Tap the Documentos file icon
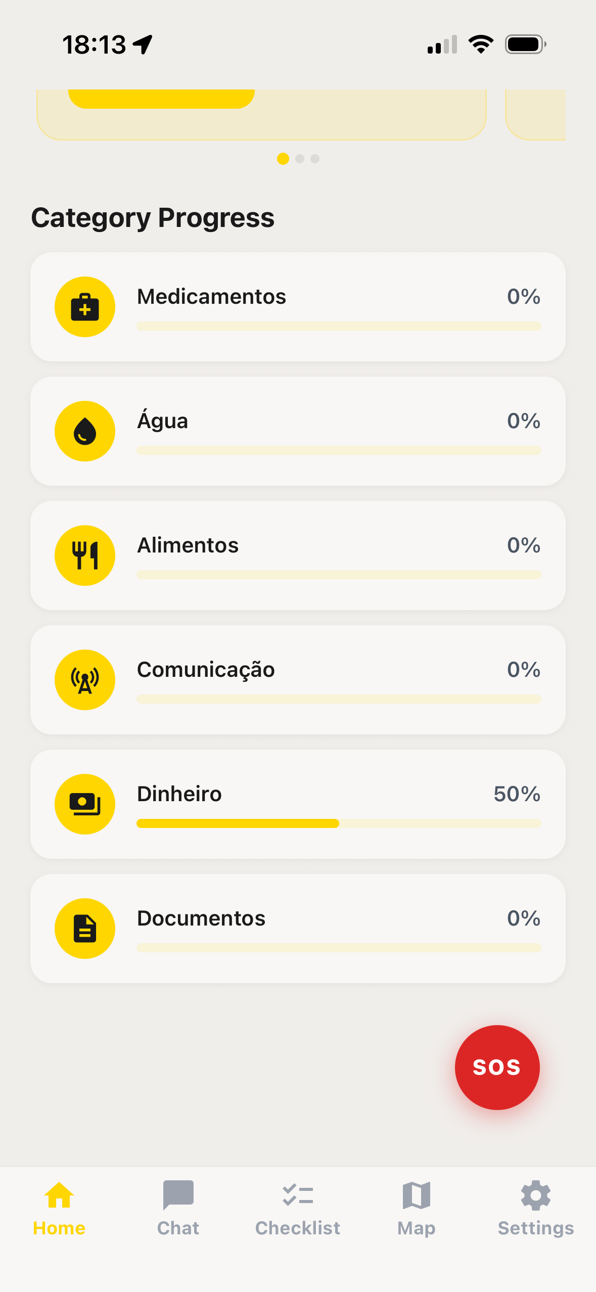596x1292 pixels. click(85, 929)
